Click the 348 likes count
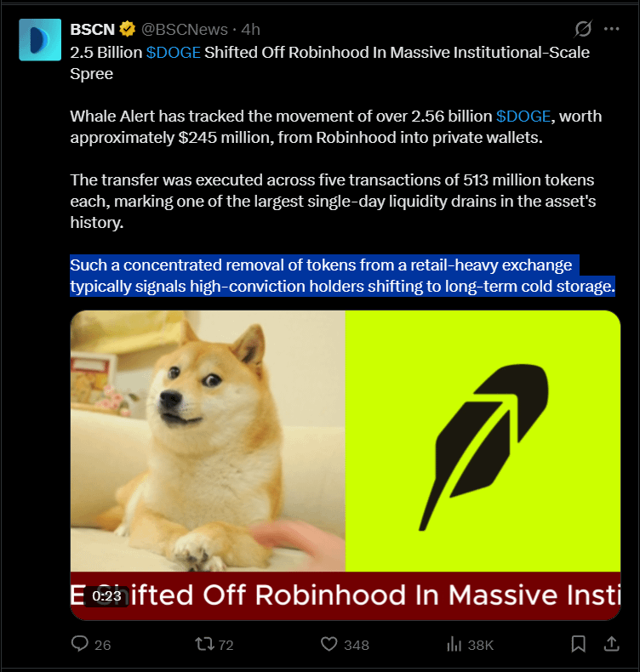 pyautogui.click(x=357, y=645)
